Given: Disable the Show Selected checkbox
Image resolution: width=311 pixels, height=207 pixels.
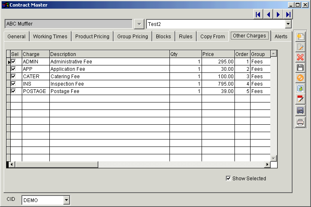Looking at the screenshot, I should [229, 178].
